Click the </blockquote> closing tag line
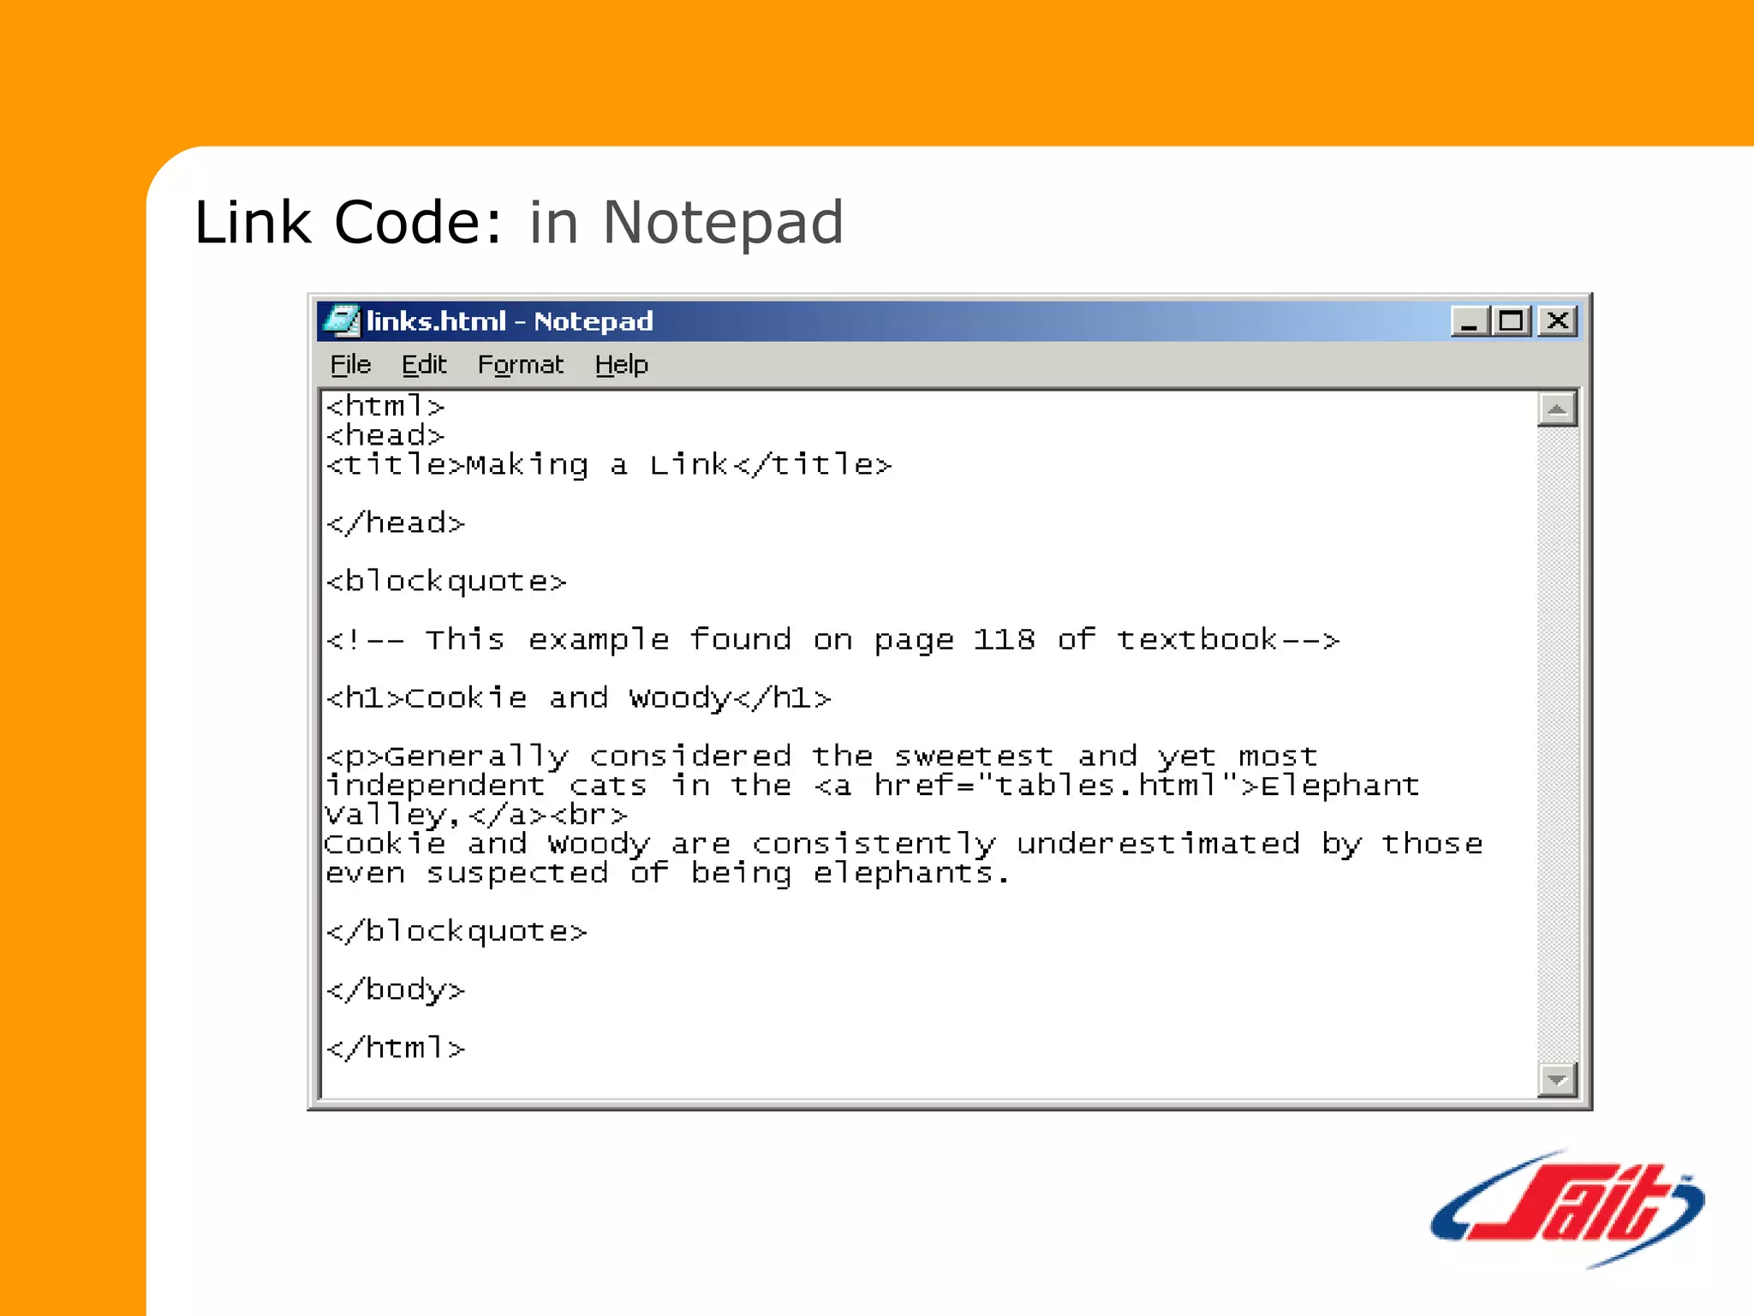 point(456,931)
